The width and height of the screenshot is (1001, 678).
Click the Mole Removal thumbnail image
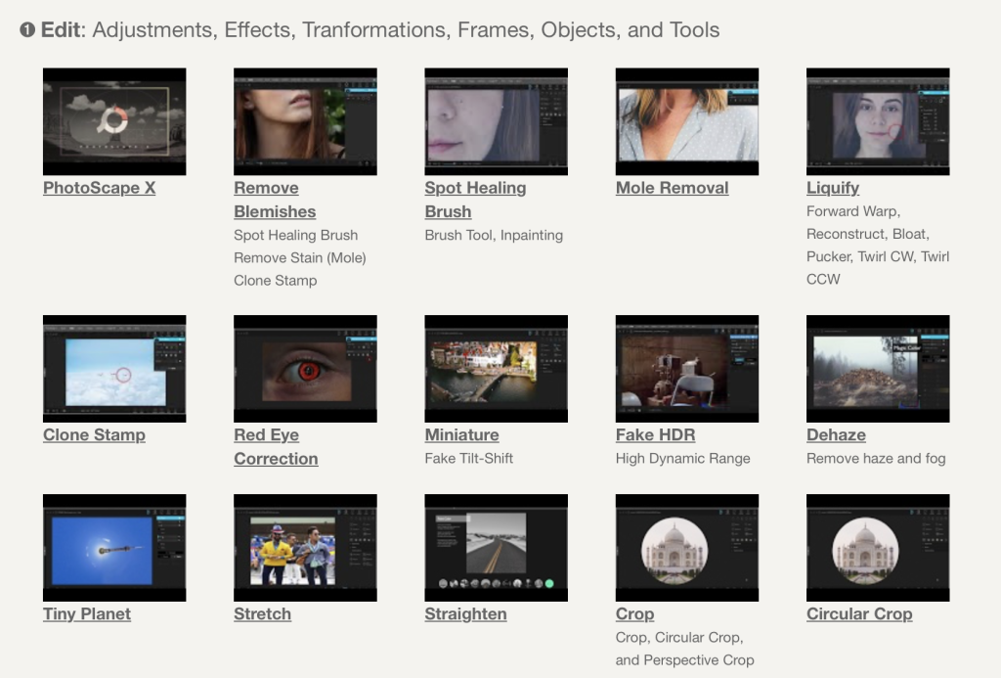[686, 121]
